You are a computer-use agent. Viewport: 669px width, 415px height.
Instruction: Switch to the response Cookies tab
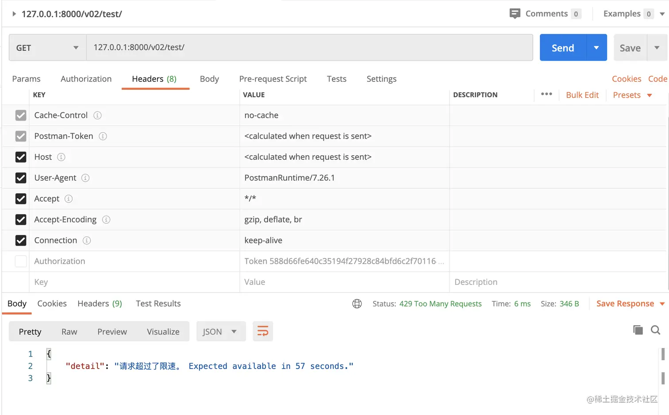click(52, 304)
